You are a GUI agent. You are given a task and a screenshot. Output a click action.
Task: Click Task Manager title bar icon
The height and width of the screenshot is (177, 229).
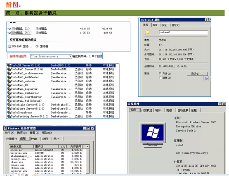(5, 128)
